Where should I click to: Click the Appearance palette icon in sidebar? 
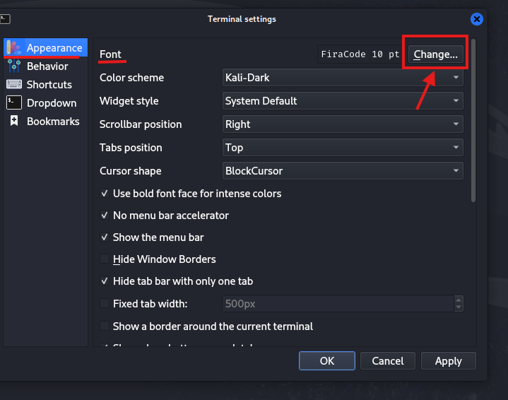tap(14, 48)
